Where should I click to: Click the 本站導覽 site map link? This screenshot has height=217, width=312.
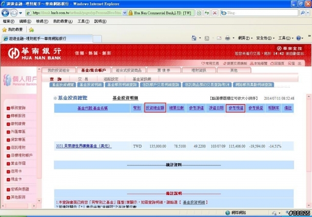[x=258, y=63]
